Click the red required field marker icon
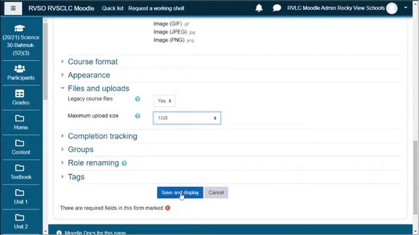 click(x=168, y=208)
